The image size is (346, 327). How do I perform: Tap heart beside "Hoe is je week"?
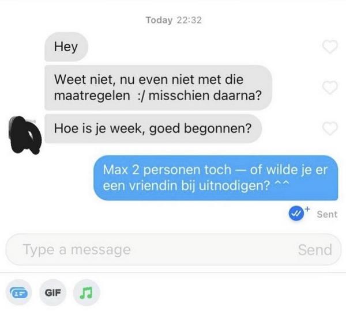(x=330, y=128)
